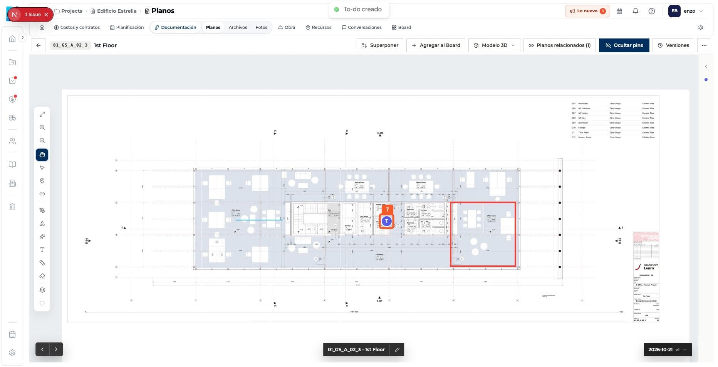Screen dimensions: 718x367
Task: Select the location pin tool
Action: pyautogui.click(x=42, y=181)
